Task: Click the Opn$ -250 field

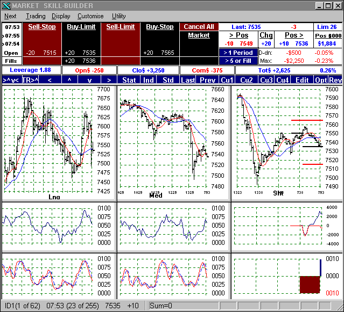Action: click(89, 70)
